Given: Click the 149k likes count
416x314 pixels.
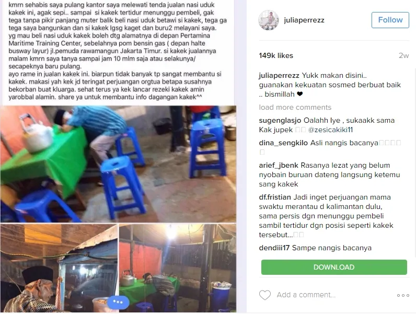Looking at the screenshot, I should pos(276,55).
